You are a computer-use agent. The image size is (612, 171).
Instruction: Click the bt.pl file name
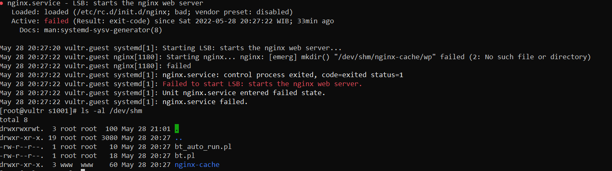point(185,155)
